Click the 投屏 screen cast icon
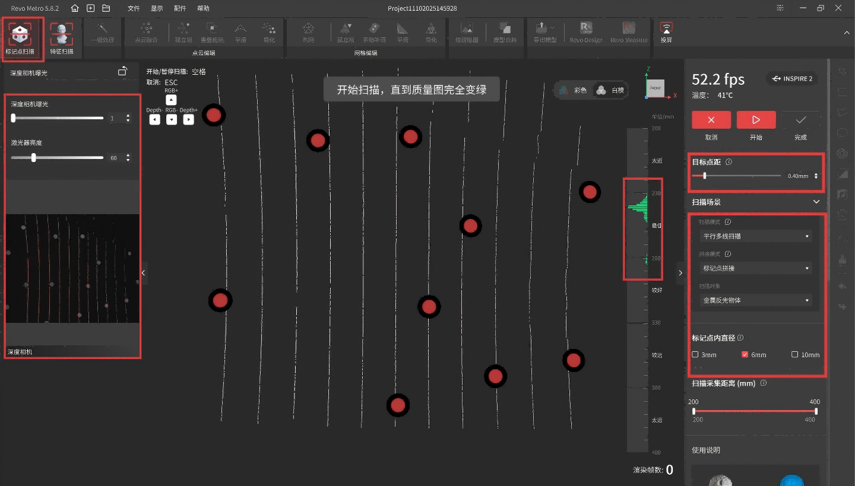Image resolution: width=855 pixels, height=486 pixels. [x=666, y=33]
